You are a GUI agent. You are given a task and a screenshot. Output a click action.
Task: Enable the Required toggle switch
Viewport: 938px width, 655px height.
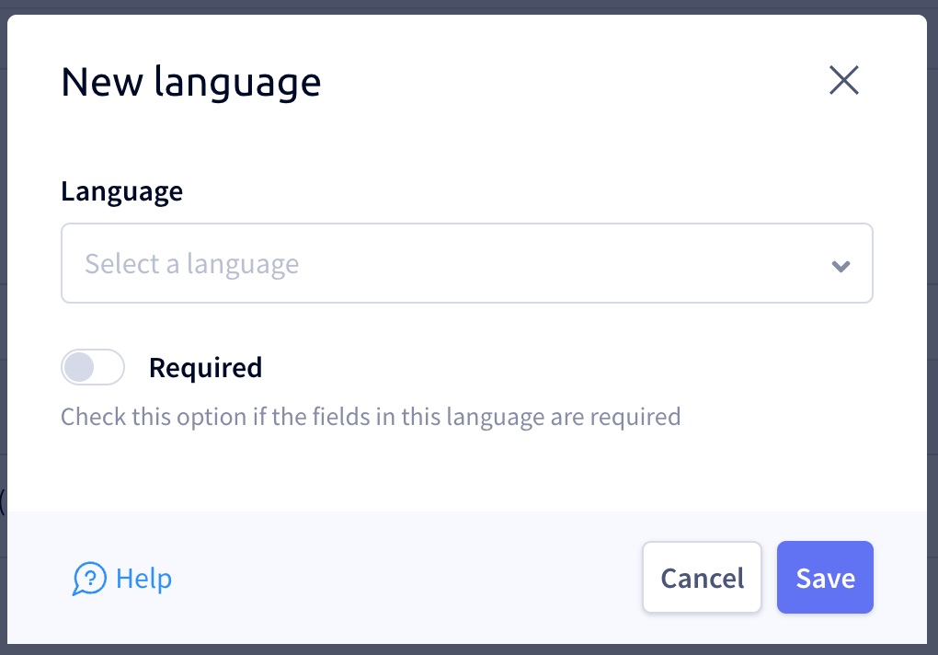(x=93, y=367)
